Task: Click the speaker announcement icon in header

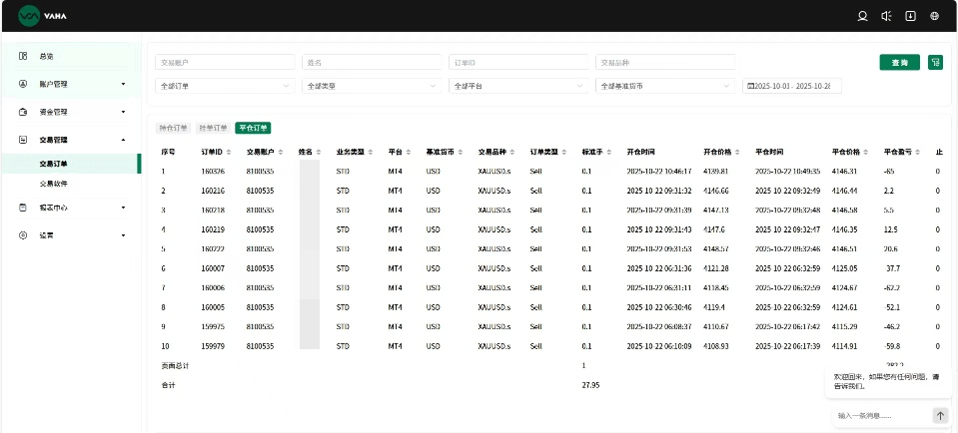Action: 886,16
